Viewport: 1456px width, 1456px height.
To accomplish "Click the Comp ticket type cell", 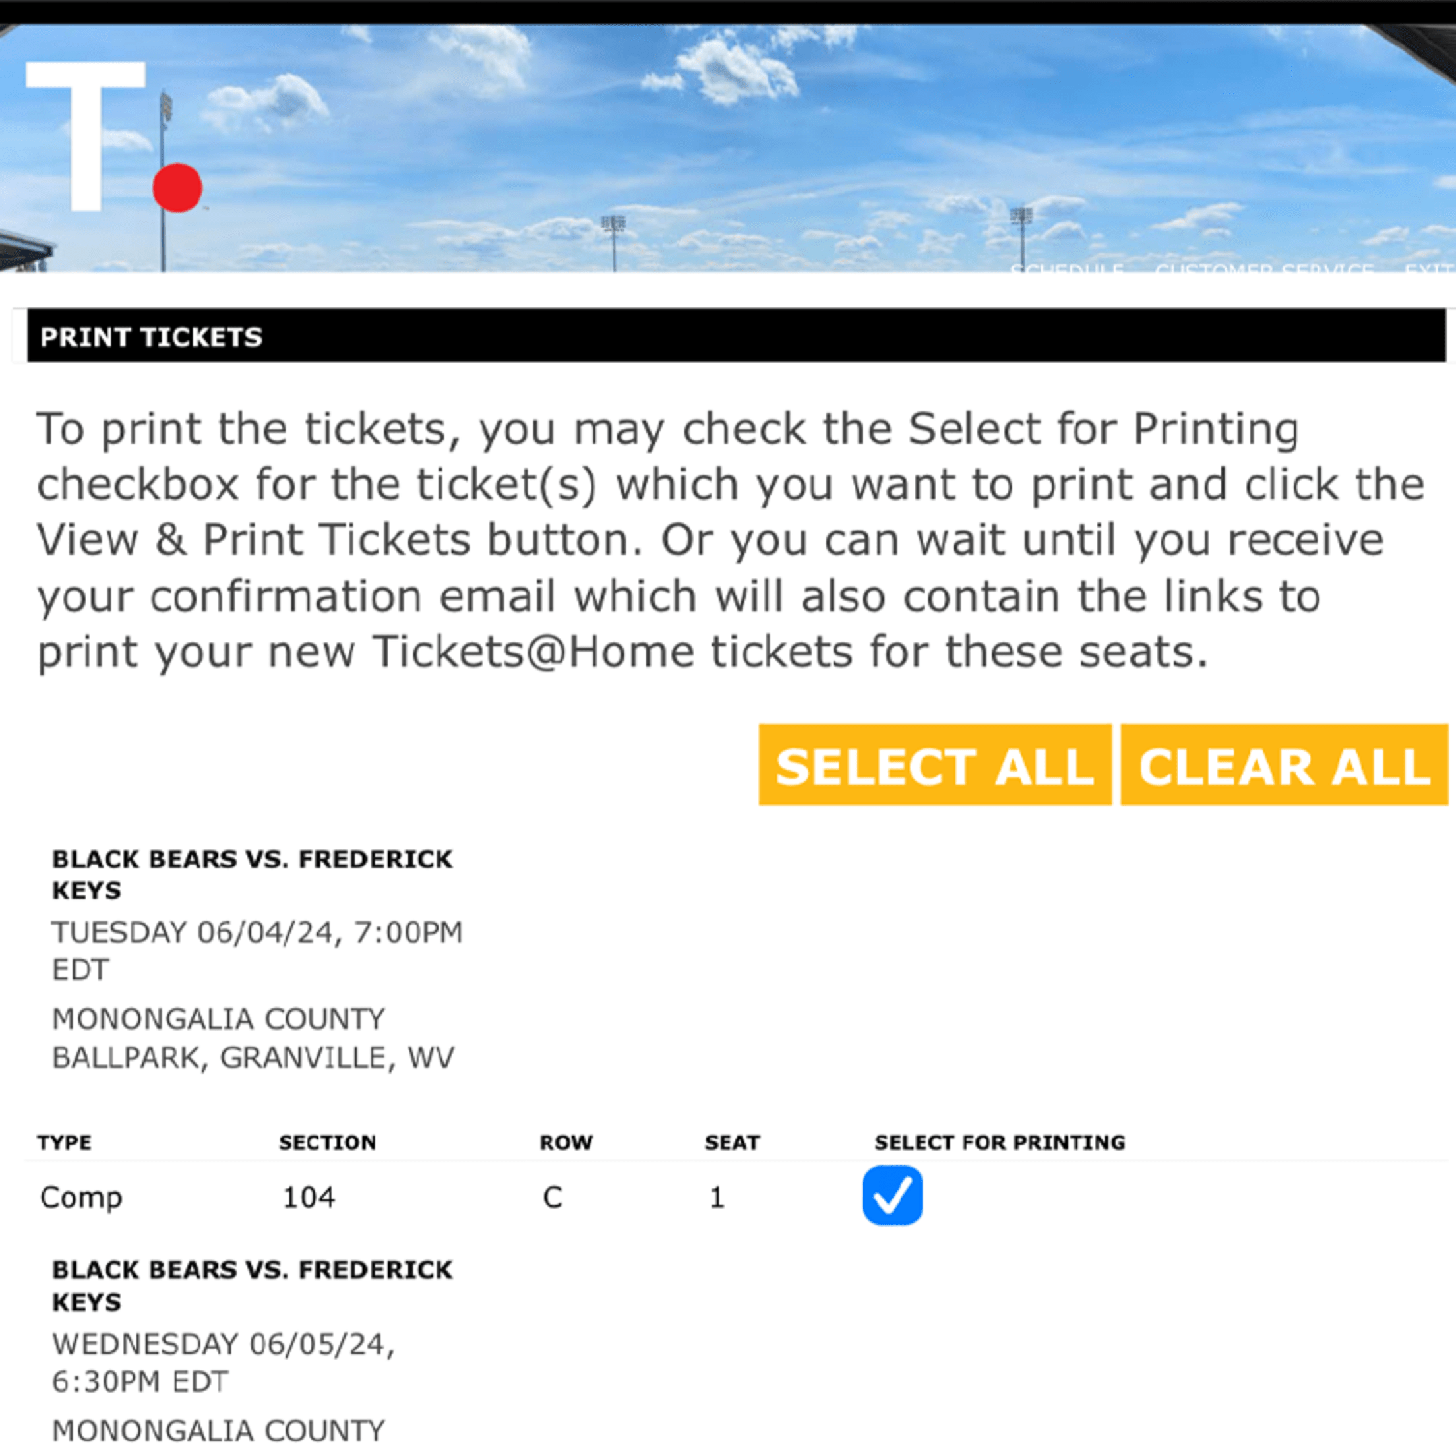I will (80, 1197).
